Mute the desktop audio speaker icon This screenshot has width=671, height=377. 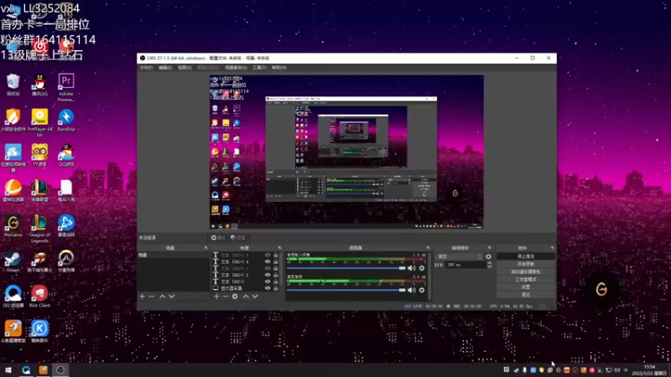click(x=411, y=290)
